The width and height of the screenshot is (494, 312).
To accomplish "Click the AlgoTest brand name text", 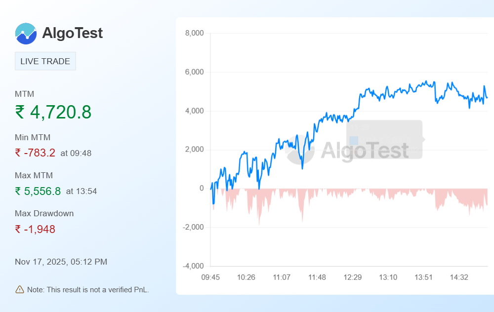I will coord(73,33).
